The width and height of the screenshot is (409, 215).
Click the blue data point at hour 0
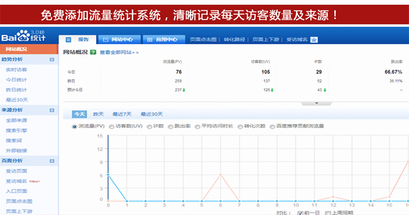point(109,175)
